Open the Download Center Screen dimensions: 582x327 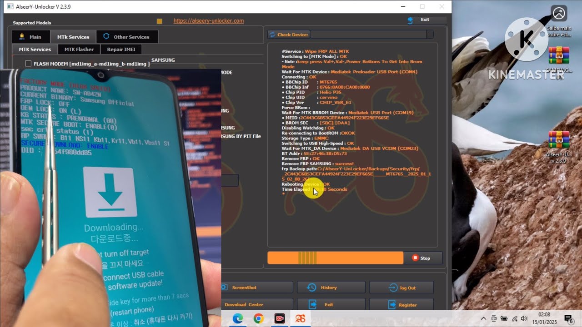tap(257, 304)
